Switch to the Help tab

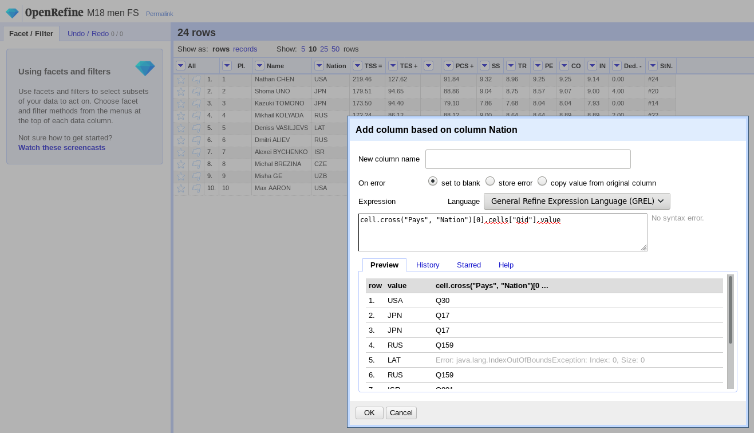pyautogui.click(x=506, y=265)
